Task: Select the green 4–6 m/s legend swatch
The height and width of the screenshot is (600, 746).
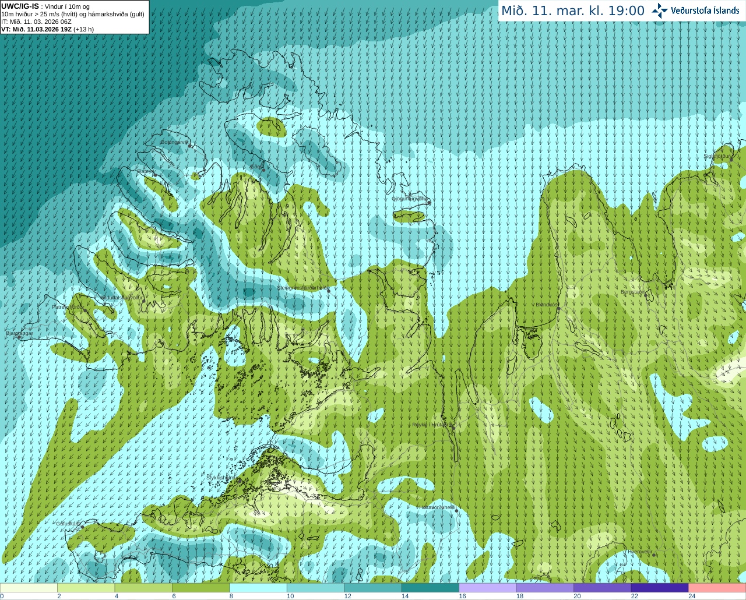Action: pos(143,588)
